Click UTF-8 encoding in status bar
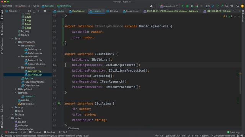Viewport: 245px width, 137px height. (x=195, y=136)
